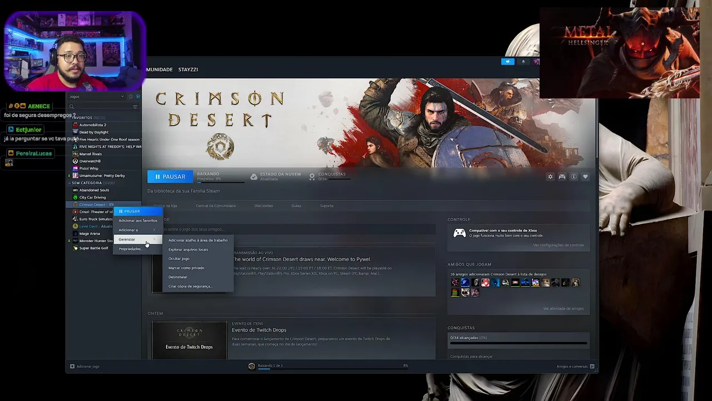
Task: Click Dead by Daylight game icon
Action: click(75, 132)
